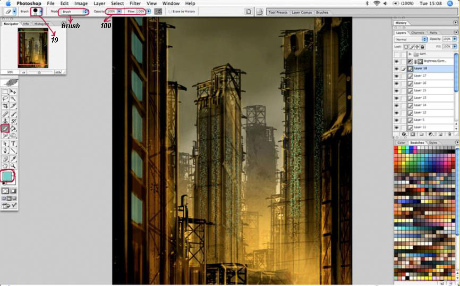Image resolution: width=460 pixels, height=286 pixels.
Task: Open the Layer menu
Action: pos(99,3)
